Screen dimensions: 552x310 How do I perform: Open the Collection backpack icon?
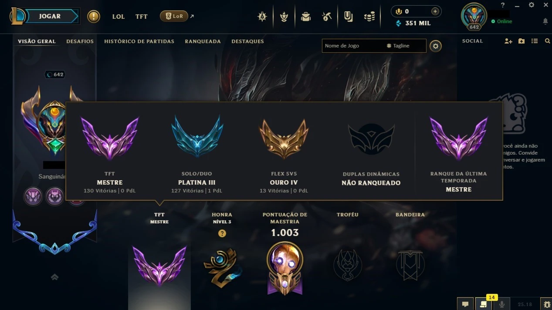306,17
